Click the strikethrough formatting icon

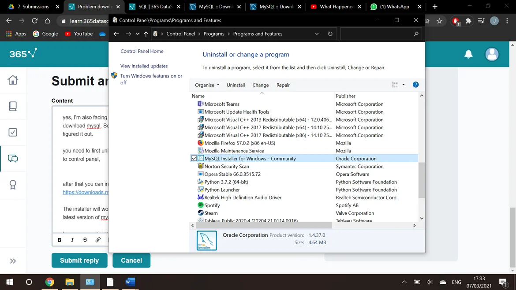click(x=85, y=240)
